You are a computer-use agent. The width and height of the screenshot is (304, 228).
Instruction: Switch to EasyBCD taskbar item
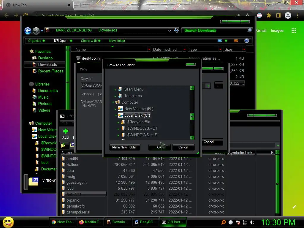coord(145,222)
